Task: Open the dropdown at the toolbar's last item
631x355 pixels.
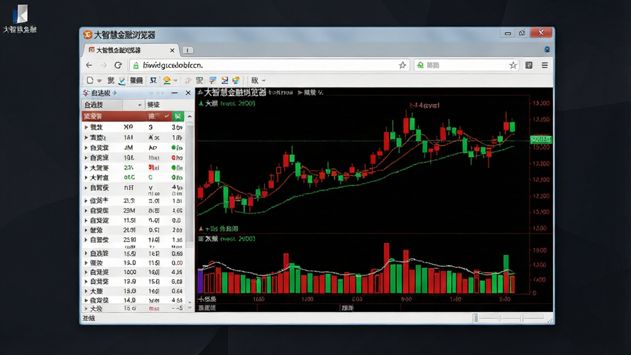Action: pyautogui.click(x=264, y=81)
